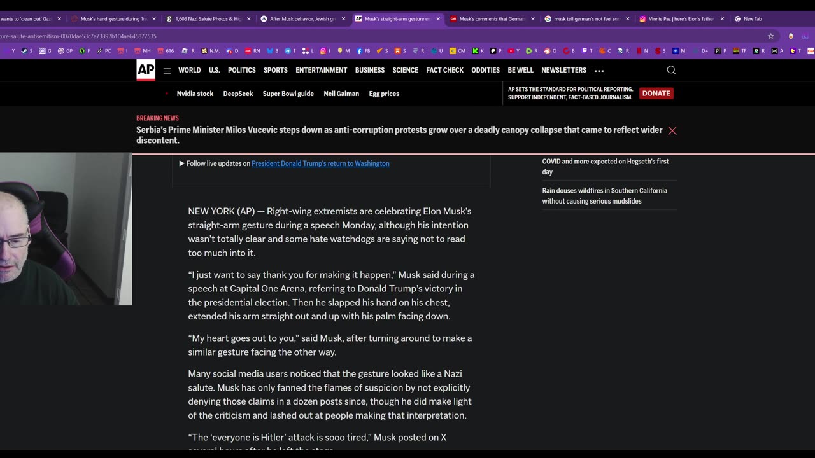The image size is (815, 458).
Task: Open Serbia Prime Minister breaking news headline
Action: pos(399,135)
